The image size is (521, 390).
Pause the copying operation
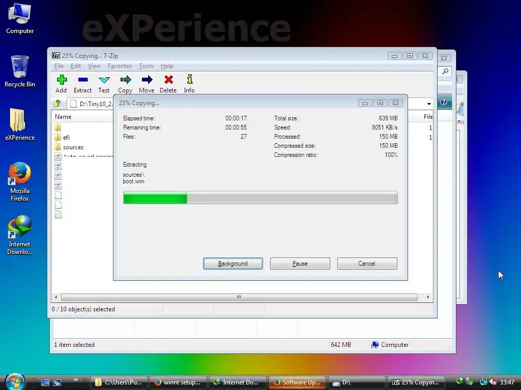coord(300,264)
